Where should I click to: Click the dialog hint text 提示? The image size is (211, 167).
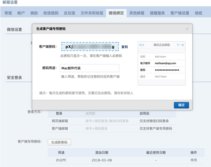(x=86, y=93)
